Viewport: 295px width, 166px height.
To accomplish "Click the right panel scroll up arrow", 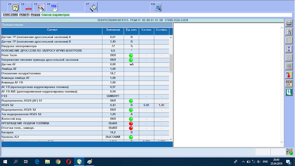I will pos(282,28).
